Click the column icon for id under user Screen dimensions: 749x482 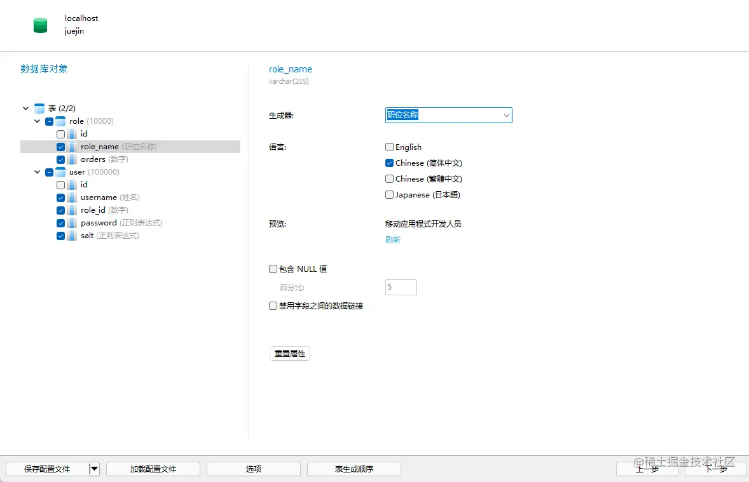(x=72, y=185)
